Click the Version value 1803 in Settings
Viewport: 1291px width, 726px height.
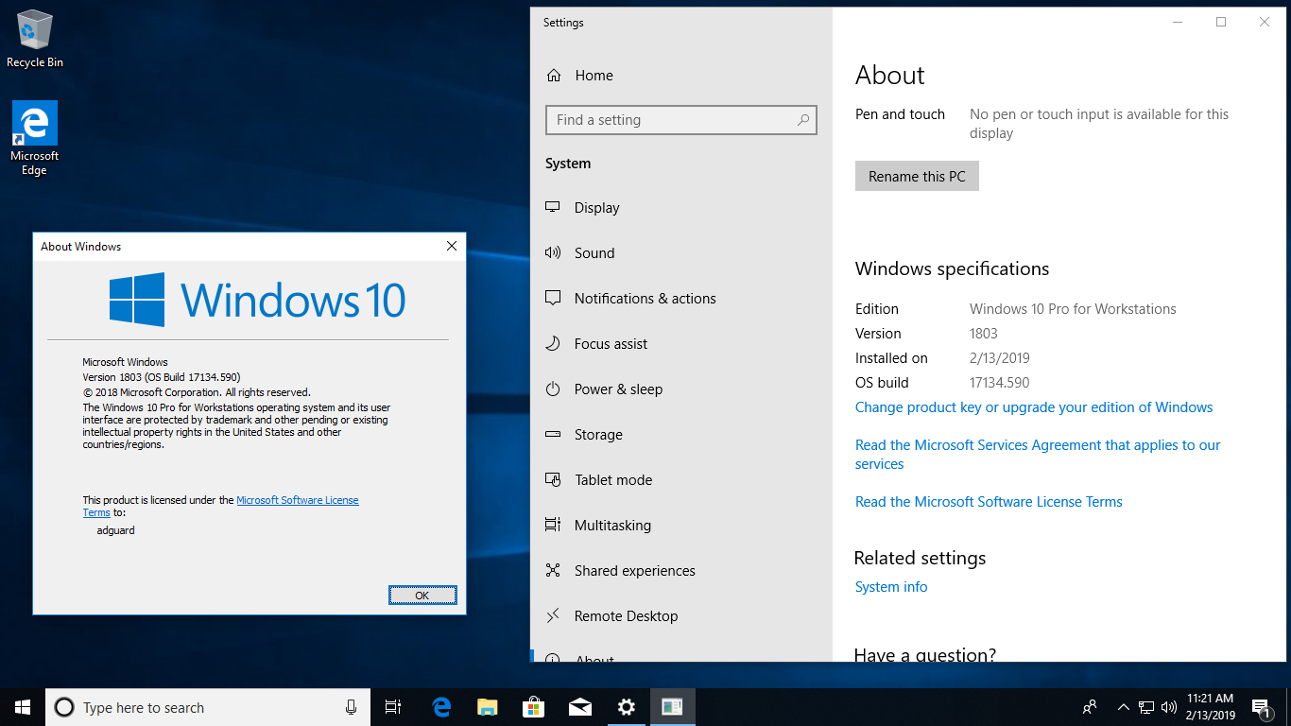click(x=984, y=334)
